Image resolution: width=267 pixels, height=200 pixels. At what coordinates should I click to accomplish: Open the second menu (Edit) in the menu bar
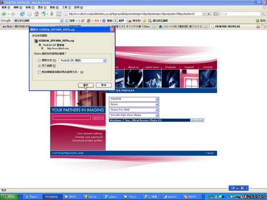click(x=18, y=7)
